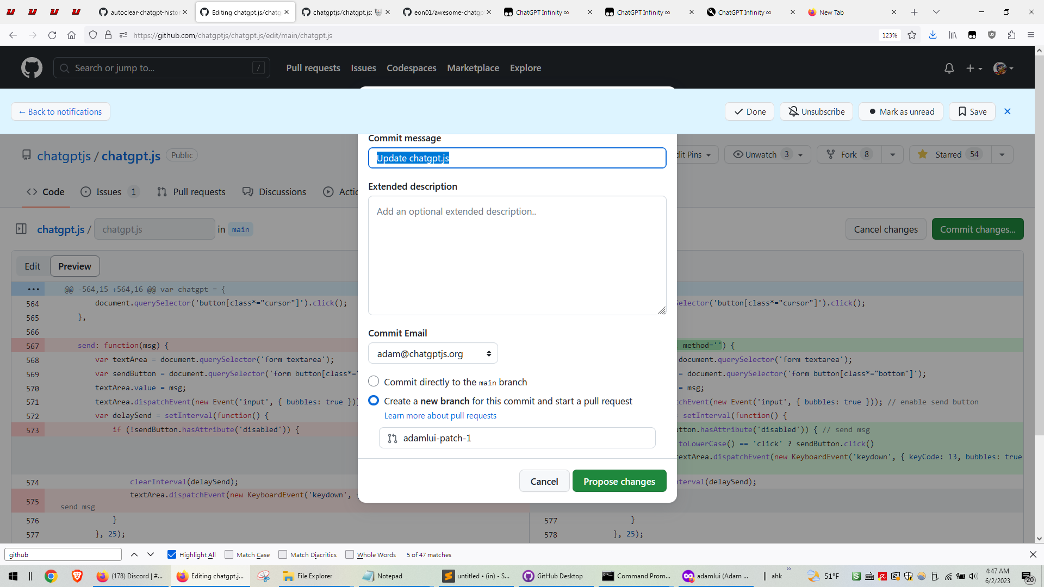Click the GitHub search box

coord(161,68)
